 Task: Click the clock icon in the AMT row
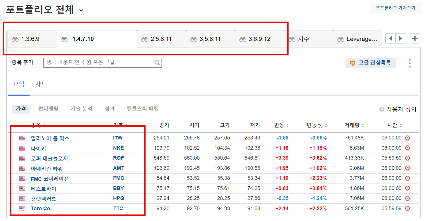tap(408, 168)
